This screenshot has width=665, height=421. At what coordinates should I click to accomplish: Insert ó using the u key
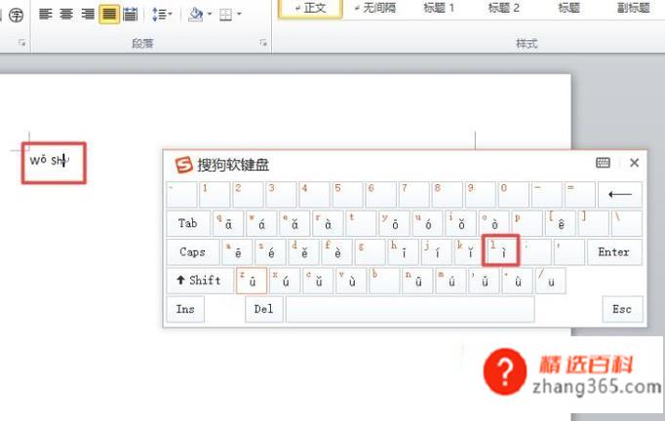point(427,223)
